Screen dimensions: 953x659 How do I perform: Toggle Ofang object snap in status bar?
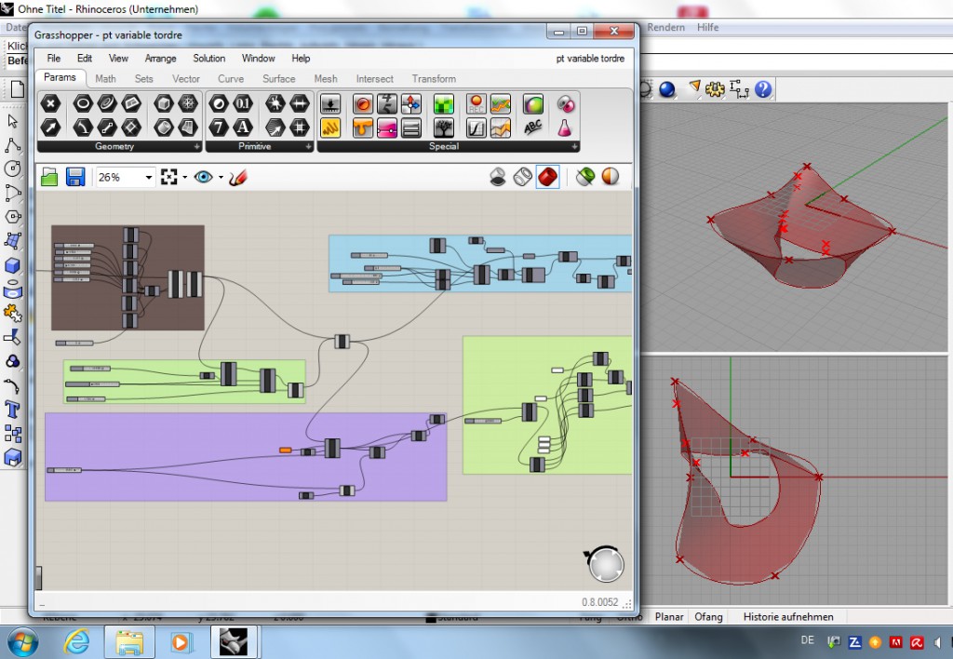[x=708, y=616]
